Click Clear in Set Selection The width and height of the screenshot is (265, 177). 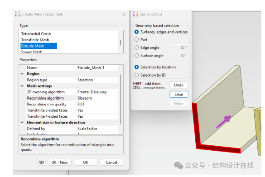[x=179, y=94]
